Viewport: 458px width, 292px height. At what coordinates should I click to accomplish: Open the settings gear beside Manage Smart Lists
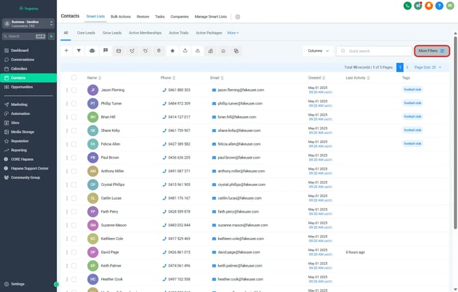point(238,16)
